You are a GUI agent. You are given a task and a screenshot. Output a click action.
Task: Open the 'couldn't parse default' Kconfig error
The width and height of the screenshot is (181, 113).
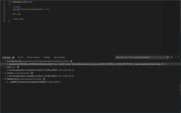(90, 64)
